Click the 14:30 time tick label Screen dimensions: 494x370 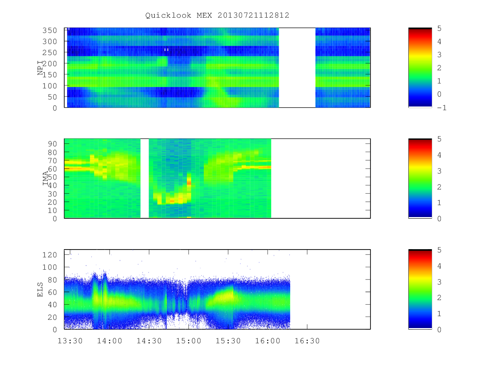tap(149, 341)
